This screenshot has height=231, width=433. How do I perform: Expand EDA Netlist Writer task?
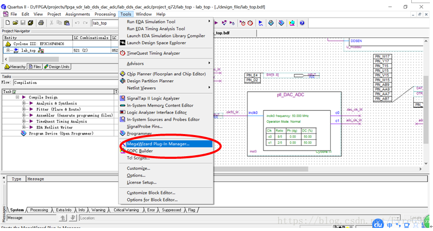point(24,128)
